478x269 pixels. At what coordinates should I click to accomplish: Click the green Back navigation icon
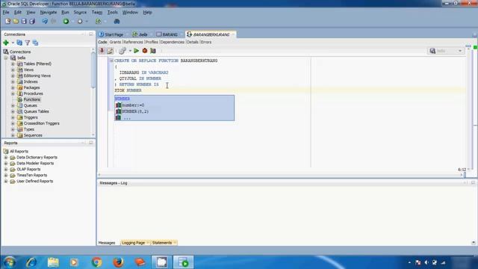pos(66,22)
